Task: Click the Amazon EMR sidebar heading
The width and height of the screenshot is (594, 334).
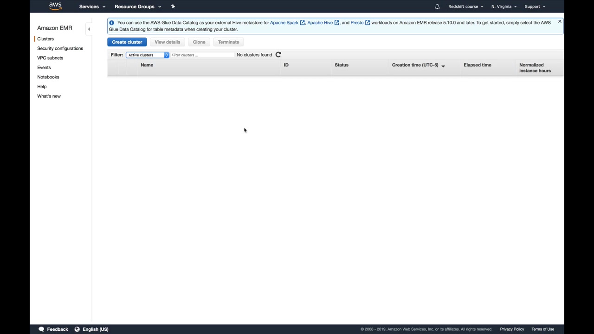Action: coord(55,28)
